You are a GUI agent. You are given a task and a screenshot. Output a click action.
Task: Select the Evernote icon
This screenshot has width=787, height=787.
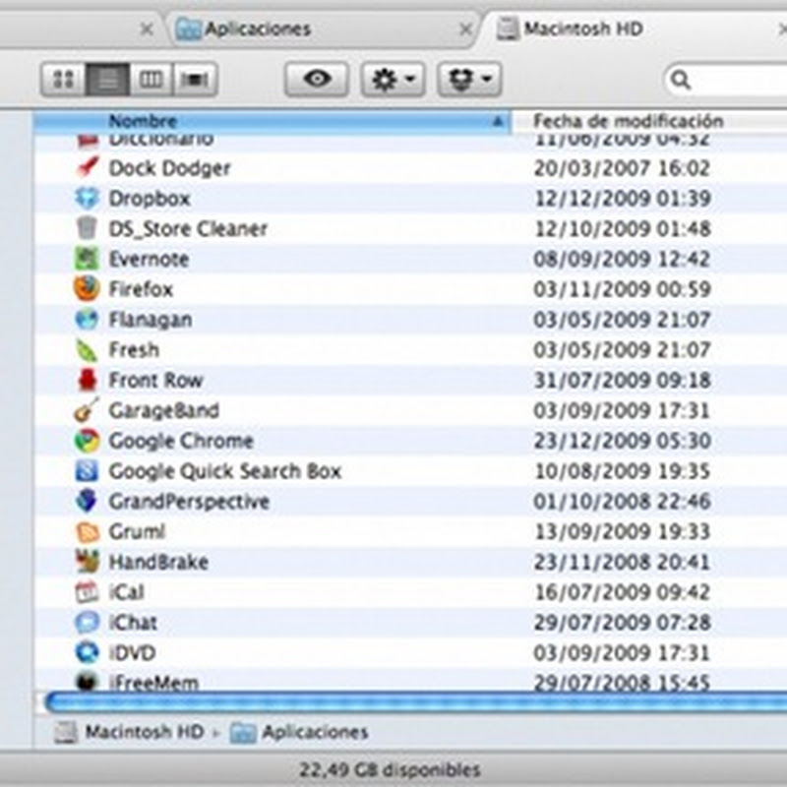point(87,259)
